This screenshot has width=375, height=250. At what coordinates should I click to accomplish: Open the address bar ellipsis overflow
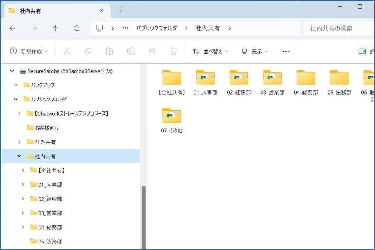coord(125,28)
